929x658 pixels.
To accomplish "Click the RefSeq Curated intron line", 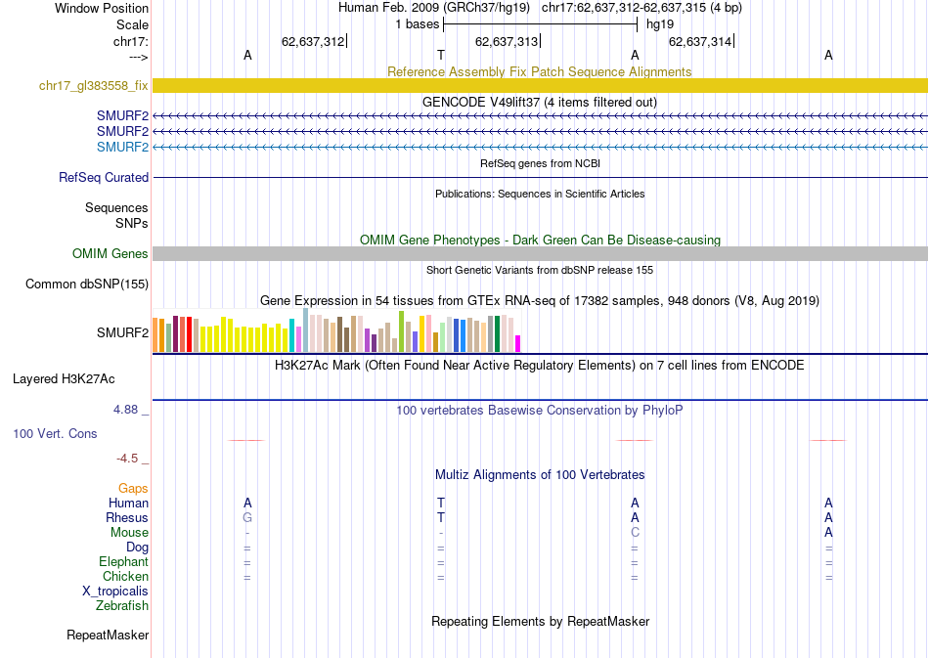I will click(540, 177).
